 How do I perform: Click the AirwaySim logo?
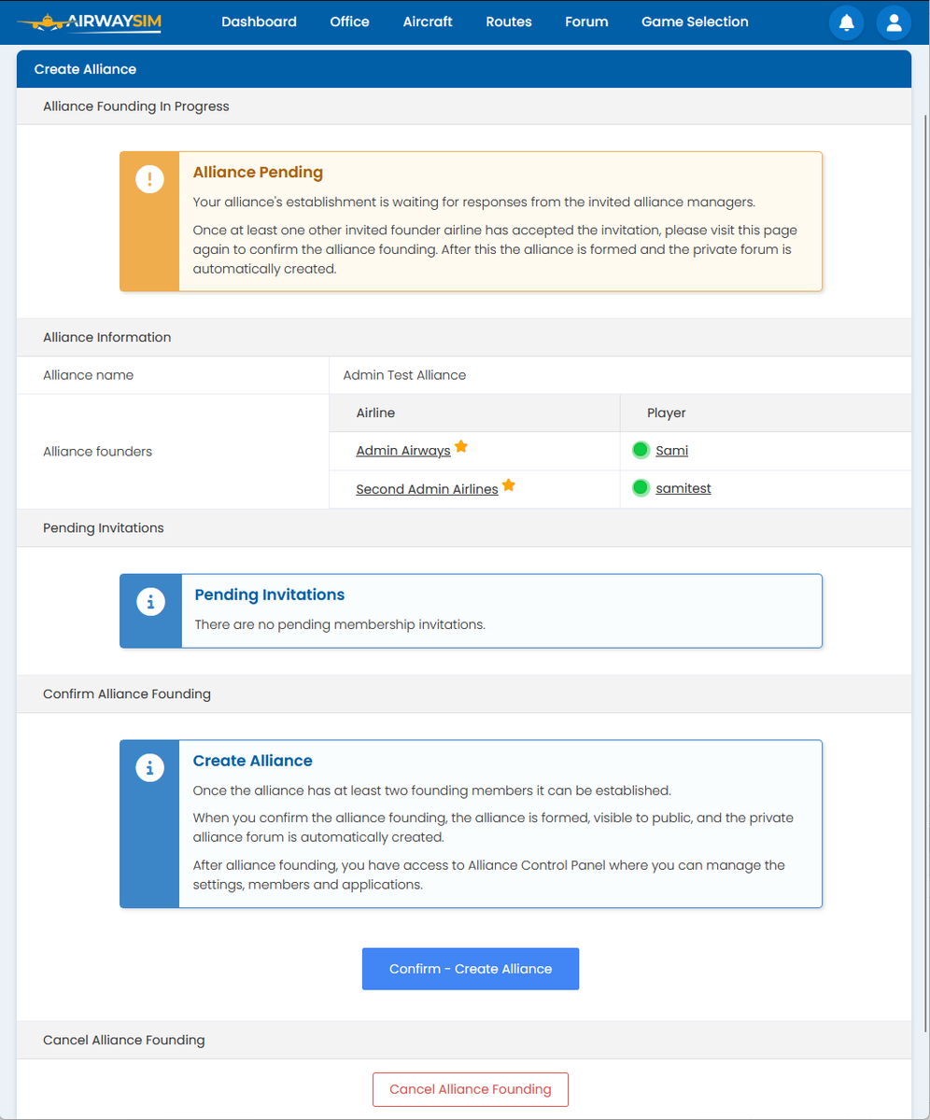pyautogui.click(x=90, y=21)
